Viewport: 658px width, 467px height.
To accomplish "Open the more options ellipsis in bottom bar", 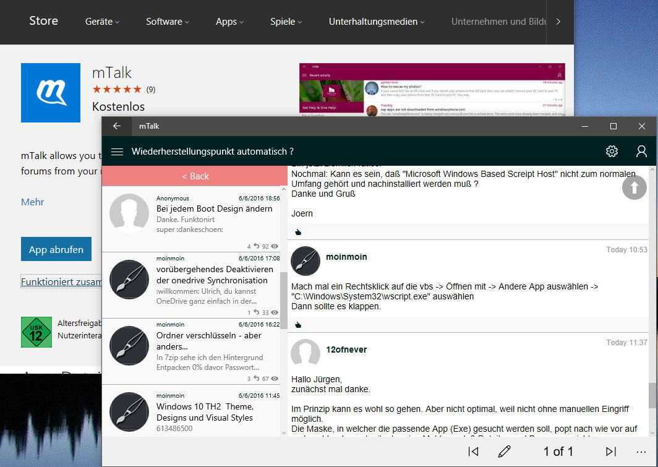I will [x=641, y=452].
